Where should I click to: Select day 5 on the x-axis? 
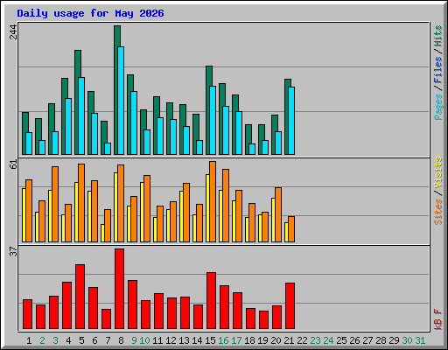[x=81, y=340]
